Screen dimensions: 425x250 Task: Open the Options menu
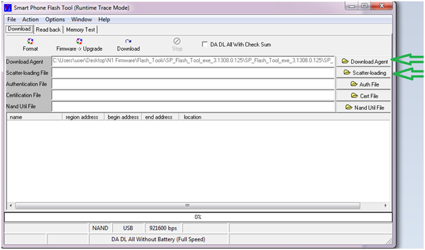[55, 20]
